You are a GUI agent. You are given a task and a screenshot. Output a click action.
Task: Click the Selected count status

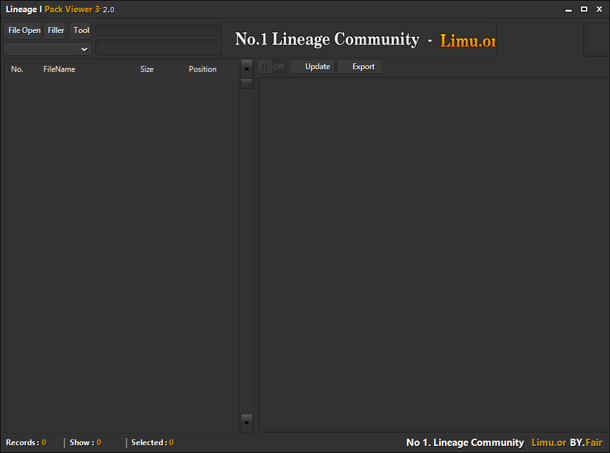click(x=153, y=443)
